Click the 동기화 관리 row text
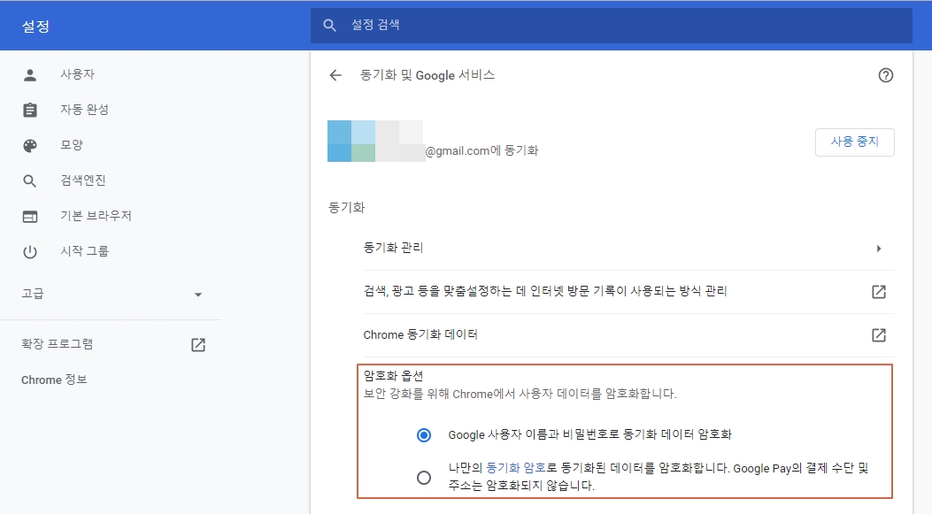The height and width of the screenshot is (514, 932). (393, 248)
